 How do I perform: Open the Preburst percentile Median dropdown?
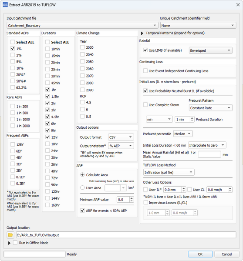pos(183,134)
